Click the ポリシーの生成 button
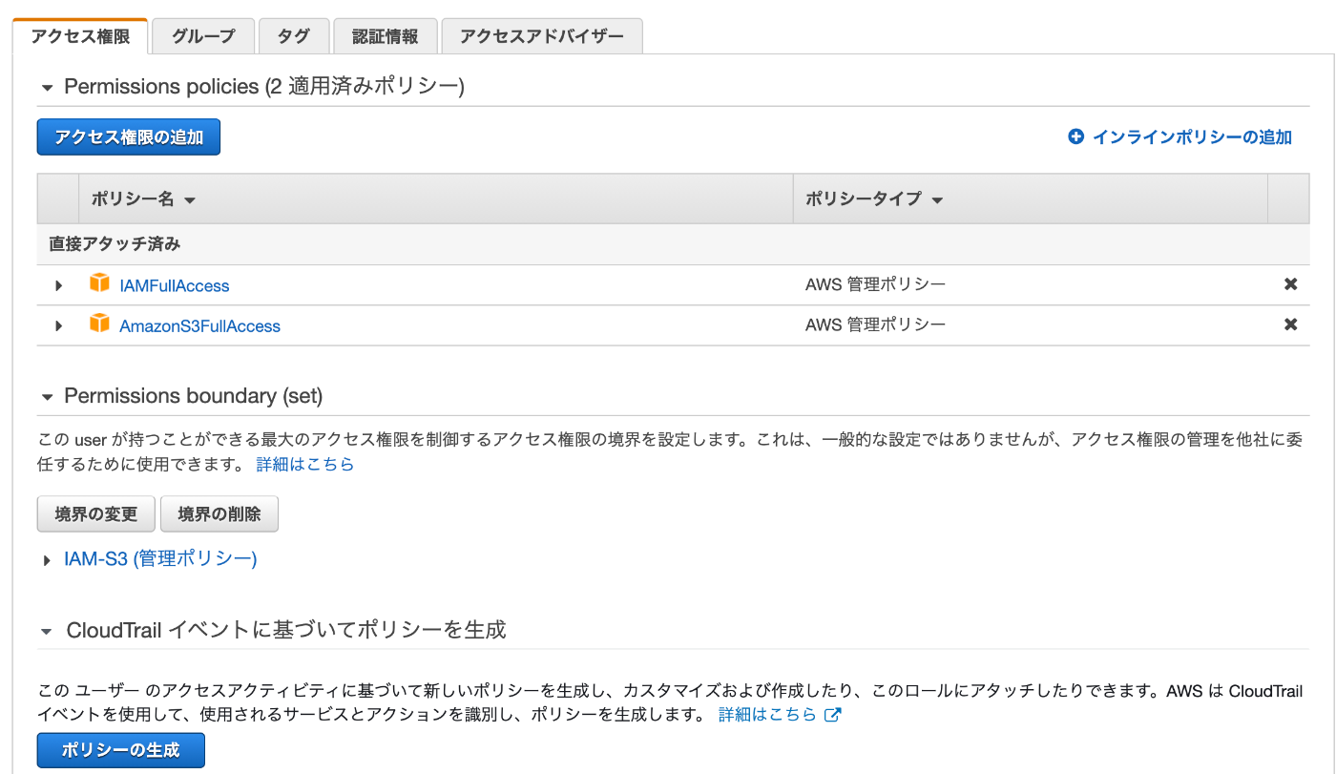This screenshot has height=774, width=1336. coord(121,750)
